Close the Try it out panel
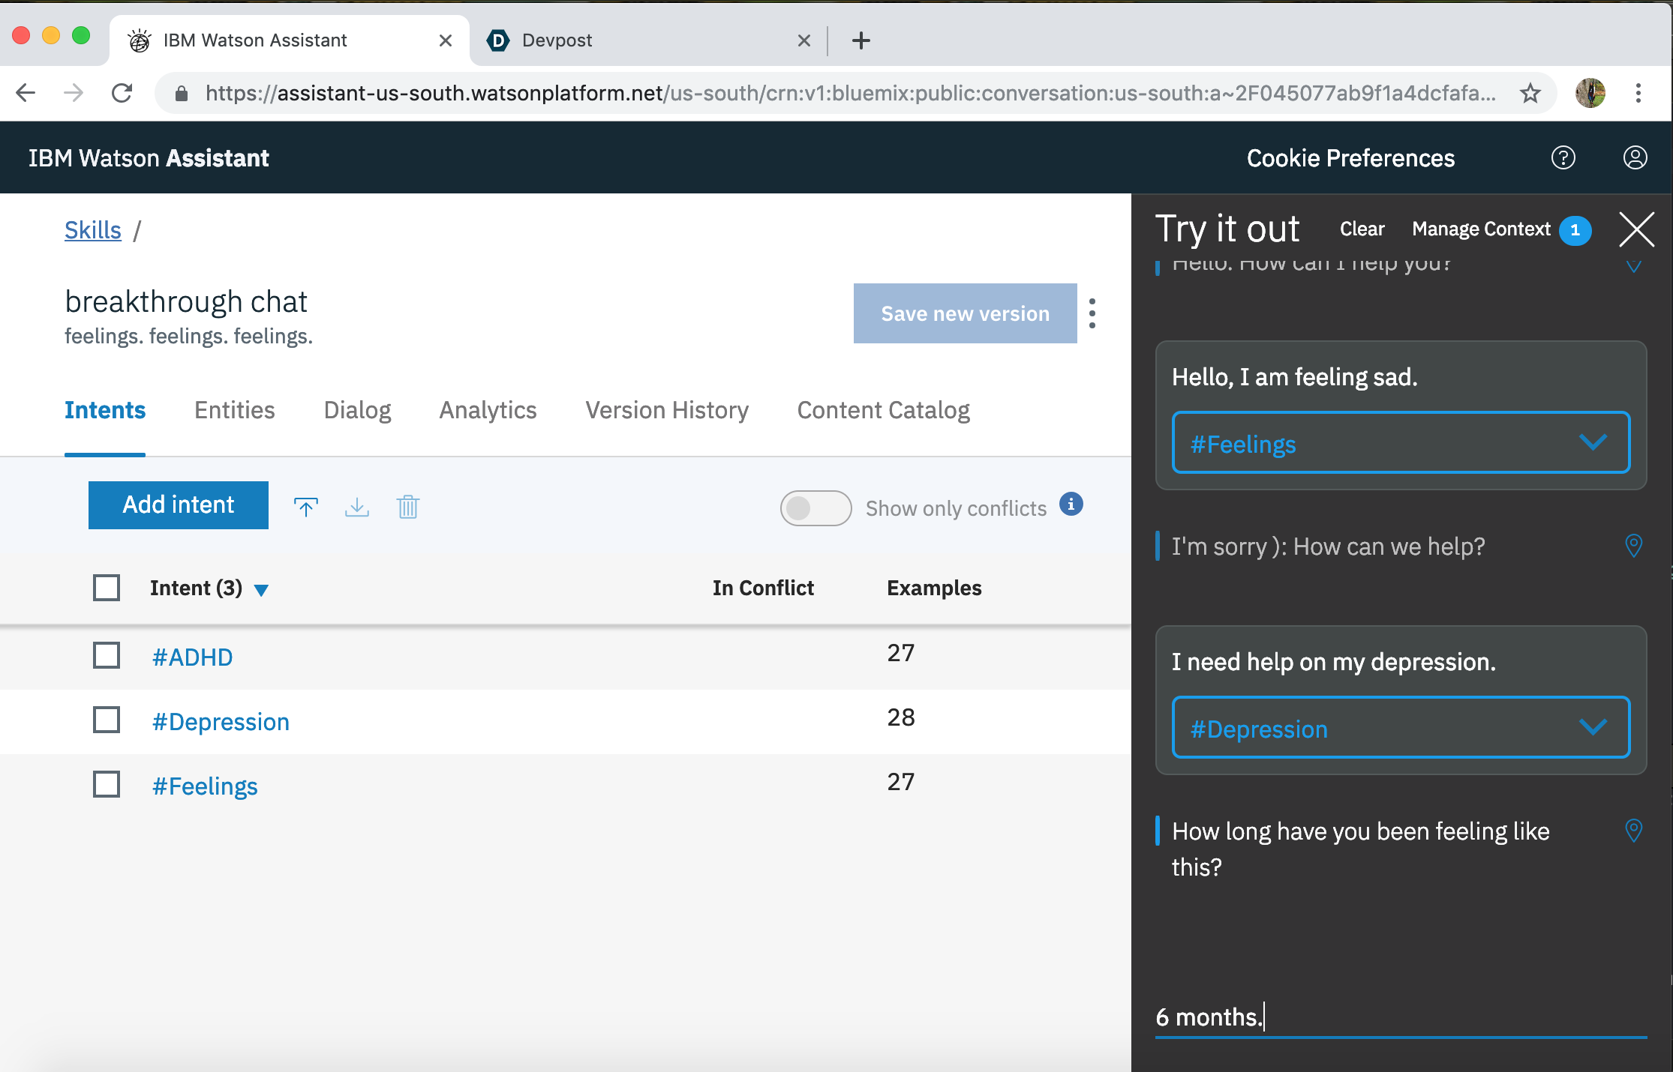 [1636, 229]
